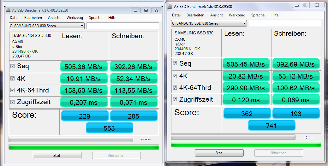
Task: Toggle Zugriffszeit checkbox in right window
Action: pyautogui.click(x=175, y=99)
